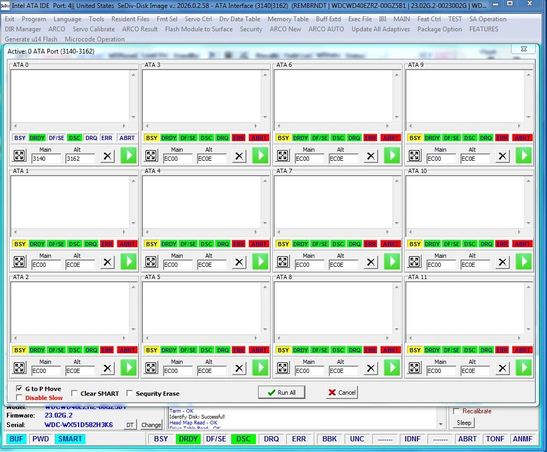This screenshot has width=547, height=452.
Task: Open the Tools menu
Action: 96,19
